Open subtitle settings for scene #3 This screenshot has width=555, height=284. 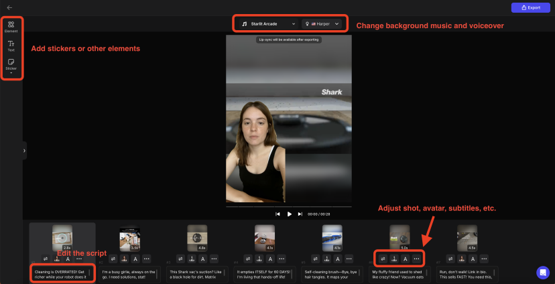(x=203, y=259)
